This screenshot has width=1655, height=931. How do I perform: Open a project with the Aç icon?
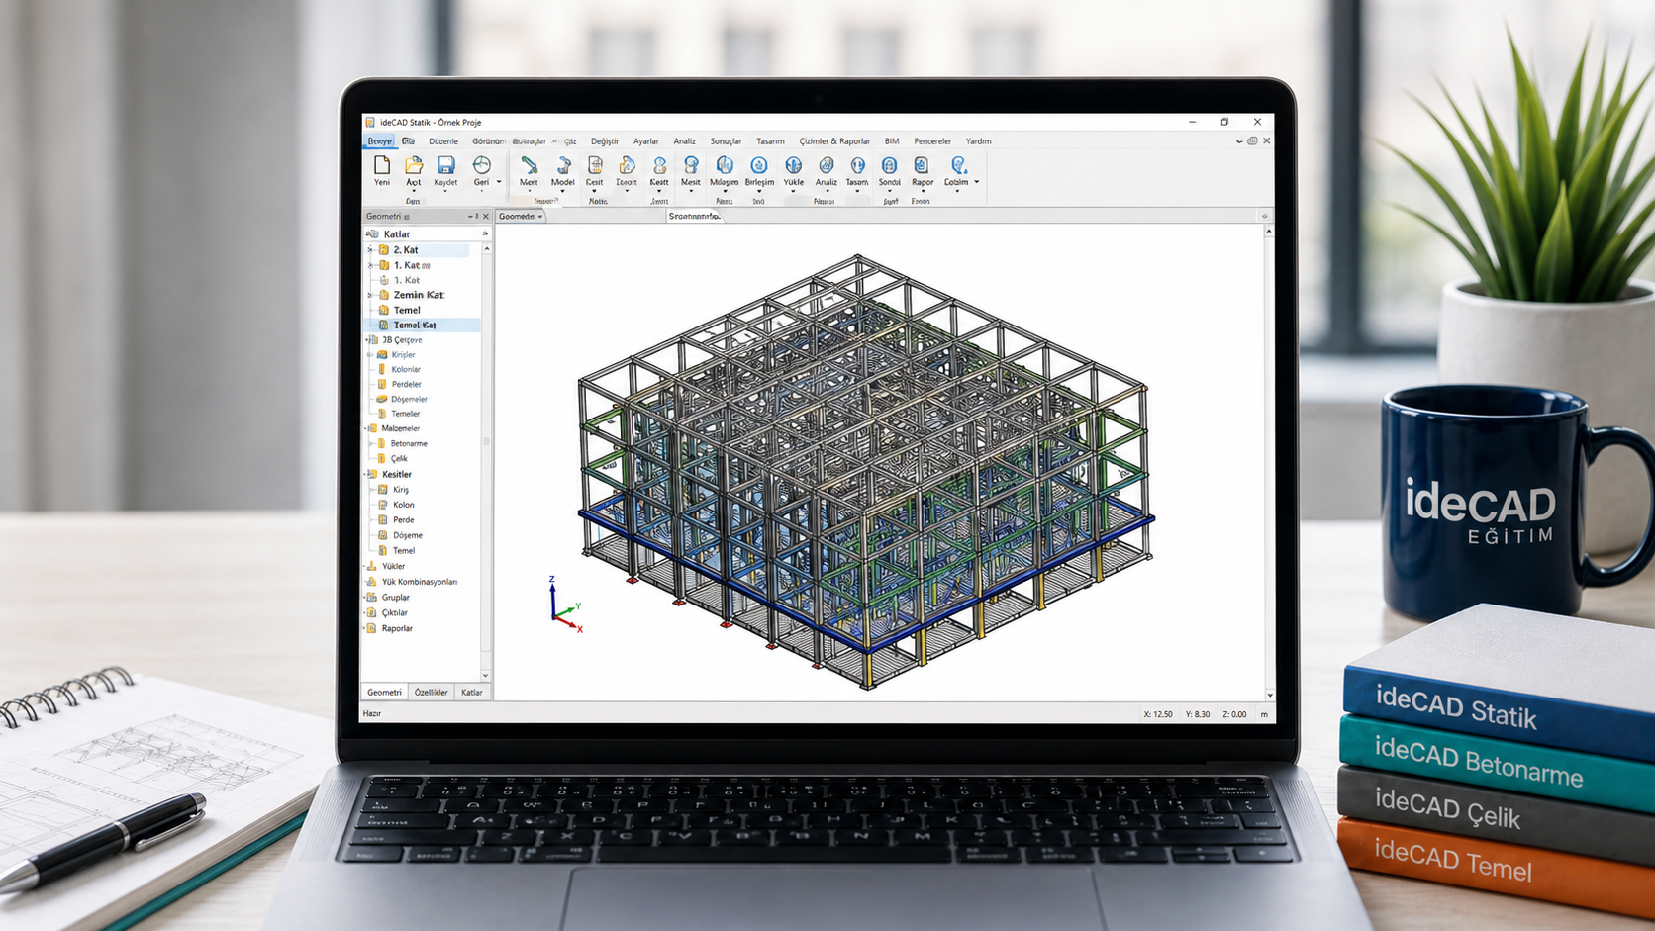[x=414, y=165]
